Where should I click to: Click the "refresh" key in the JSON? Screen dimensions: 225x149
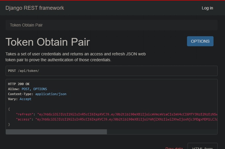coord(24,114)
